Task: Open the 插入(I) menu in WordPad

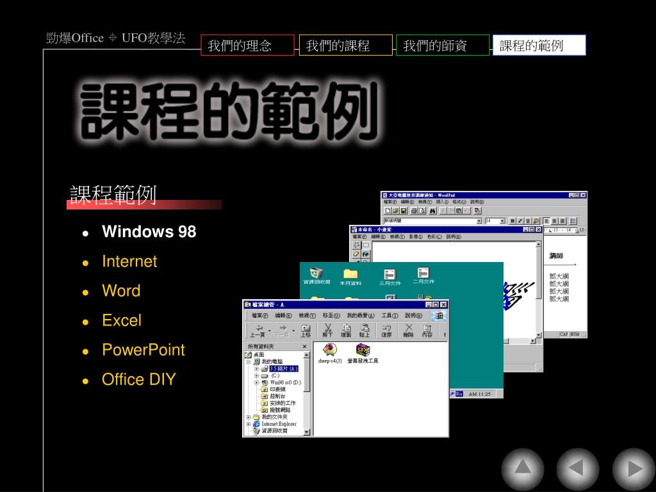Action: click(442, 202)
